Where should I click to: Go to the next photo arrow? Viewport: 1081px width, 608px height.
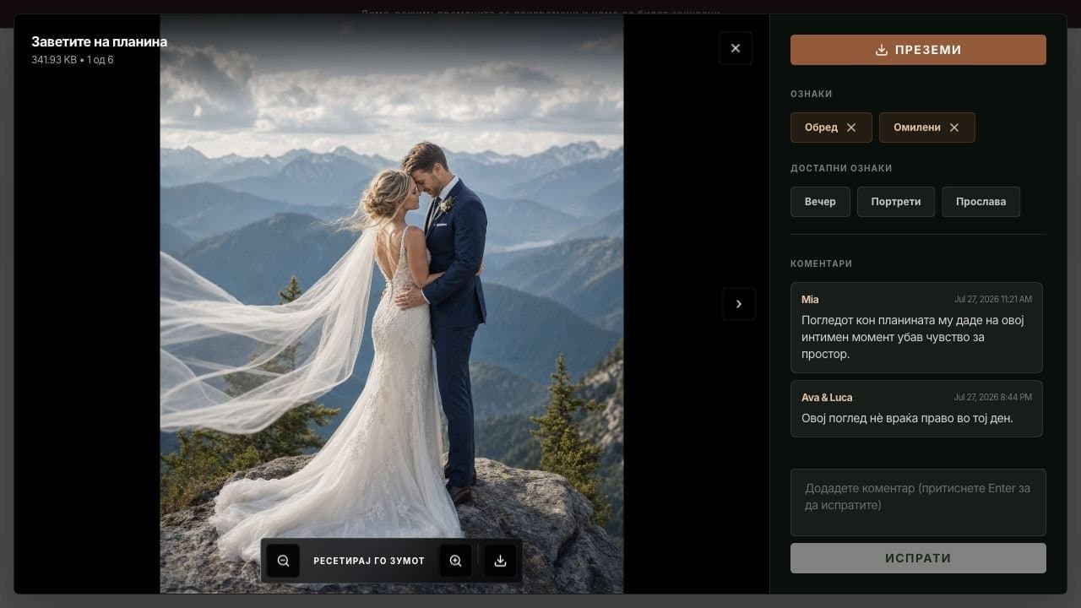[739, 304]
